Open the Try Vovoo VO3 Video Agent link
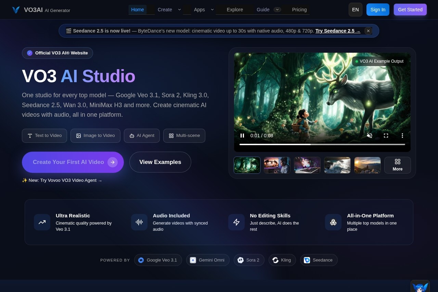This screenshot has height=292, width=438. coord(62,180)
